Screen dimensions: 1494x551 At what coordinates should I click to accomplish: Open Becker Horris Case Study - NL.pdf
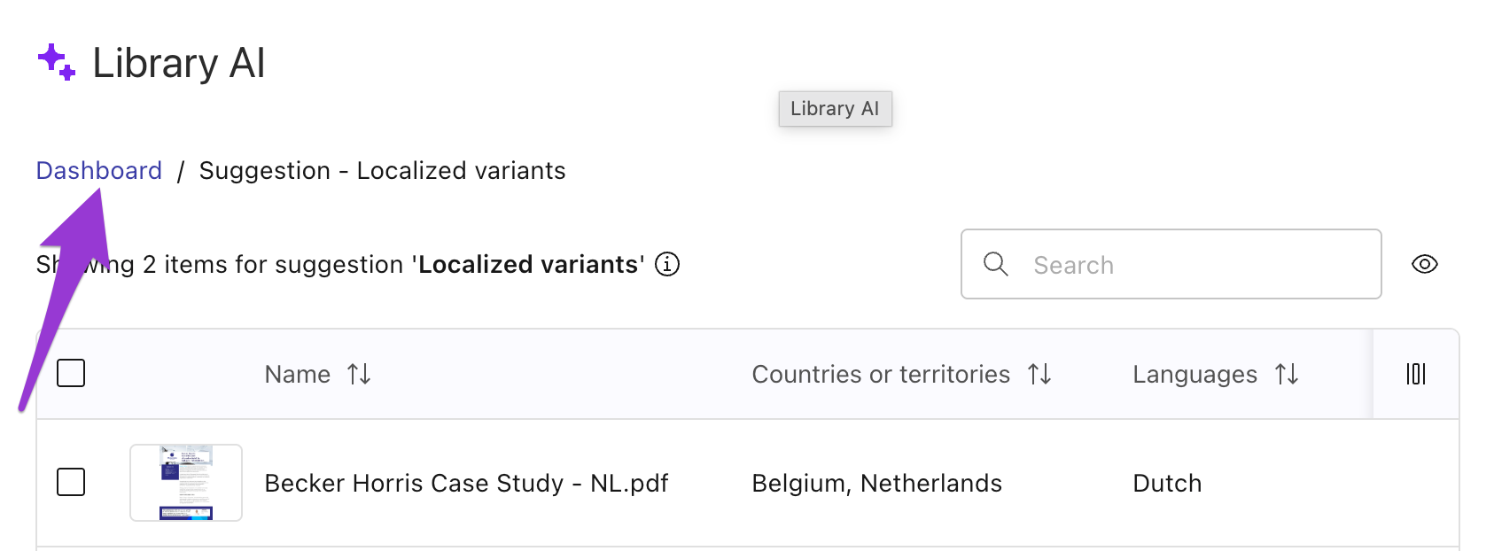(466, 483)
